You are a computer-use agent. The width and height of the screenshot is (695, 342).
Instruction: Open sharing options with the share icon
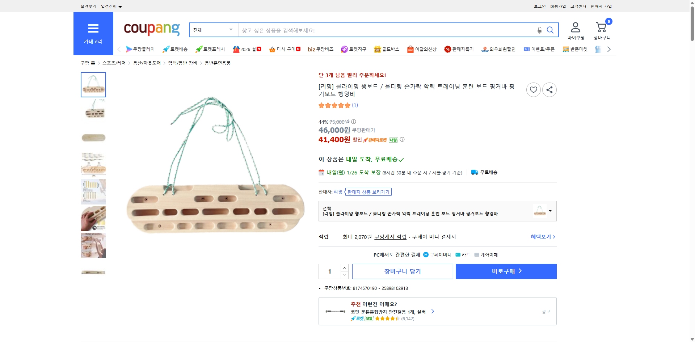[x=549, y=89]
